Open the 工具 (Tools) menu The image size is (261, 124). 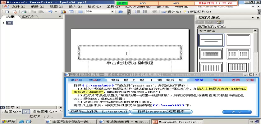[x=113, y=7]
